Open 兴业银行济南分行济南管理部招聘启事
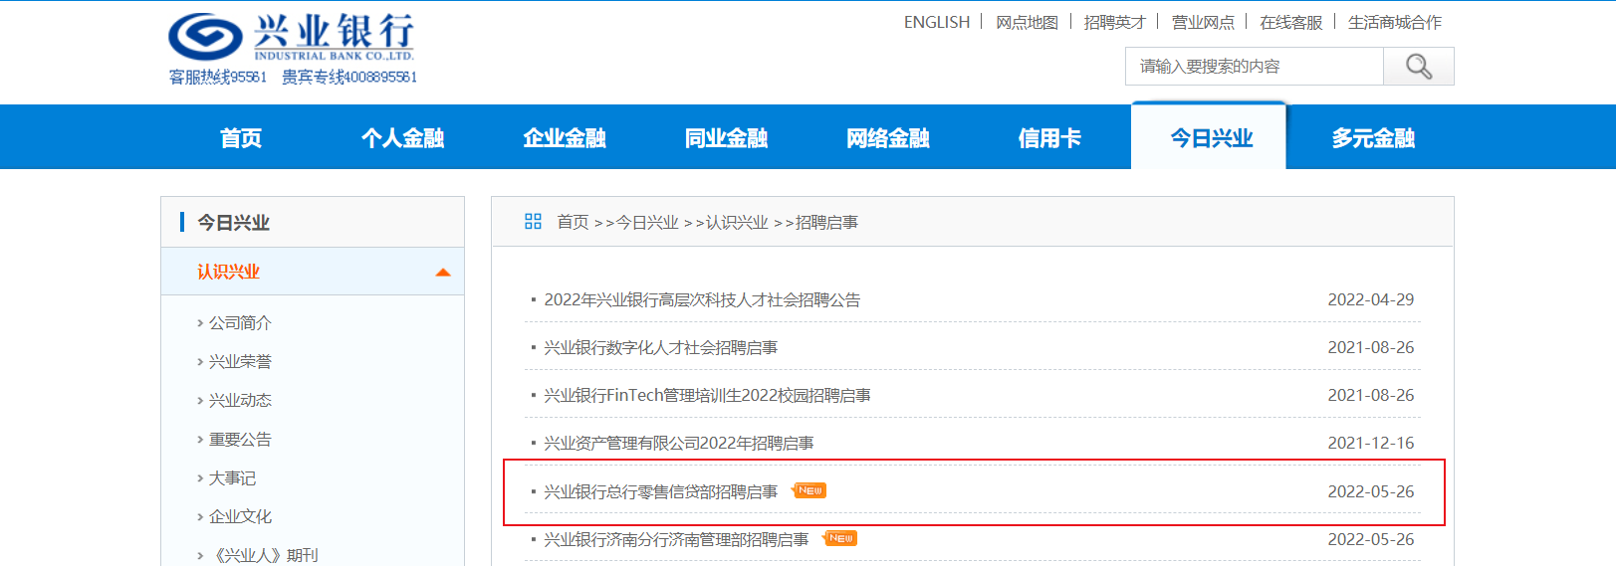Image resolution: width=1616 pixels, height=566 pixels. coord(676,539)
